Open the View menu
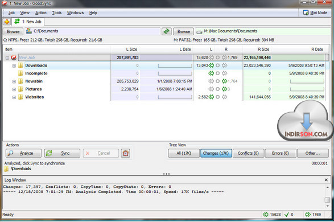 24,13
